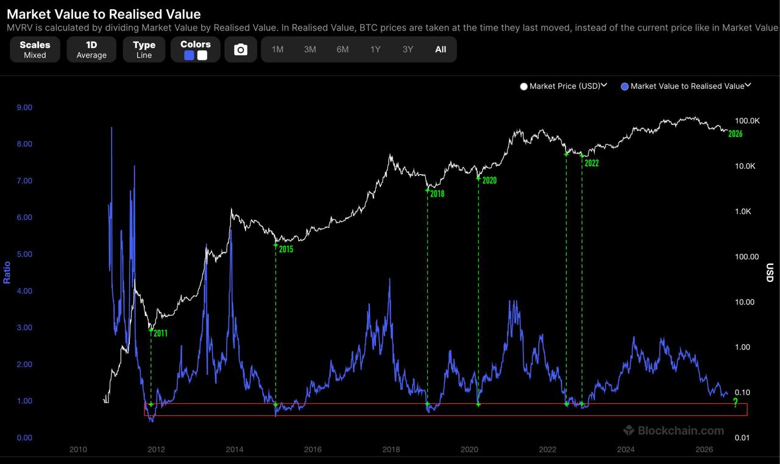Expand the chevron beside the MVRV legend entry
This screenshot has height=464, width=780.
[x=748, y=86]
